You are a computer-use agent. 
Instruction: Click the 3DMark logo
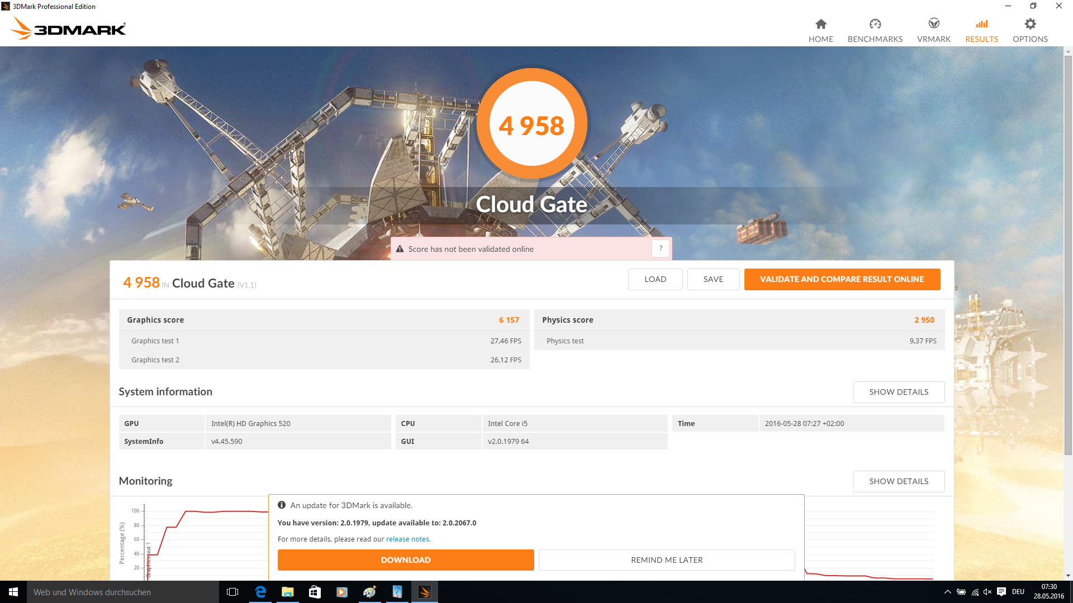69,28
